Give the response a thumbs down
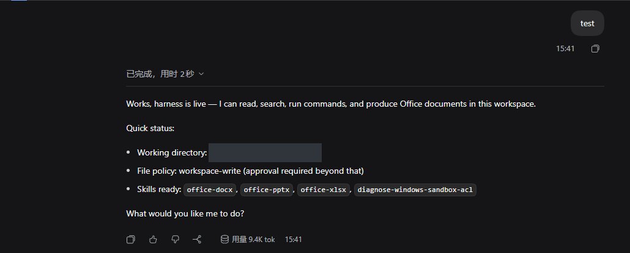Screen dimensions: 630x253 click(175, 240)
